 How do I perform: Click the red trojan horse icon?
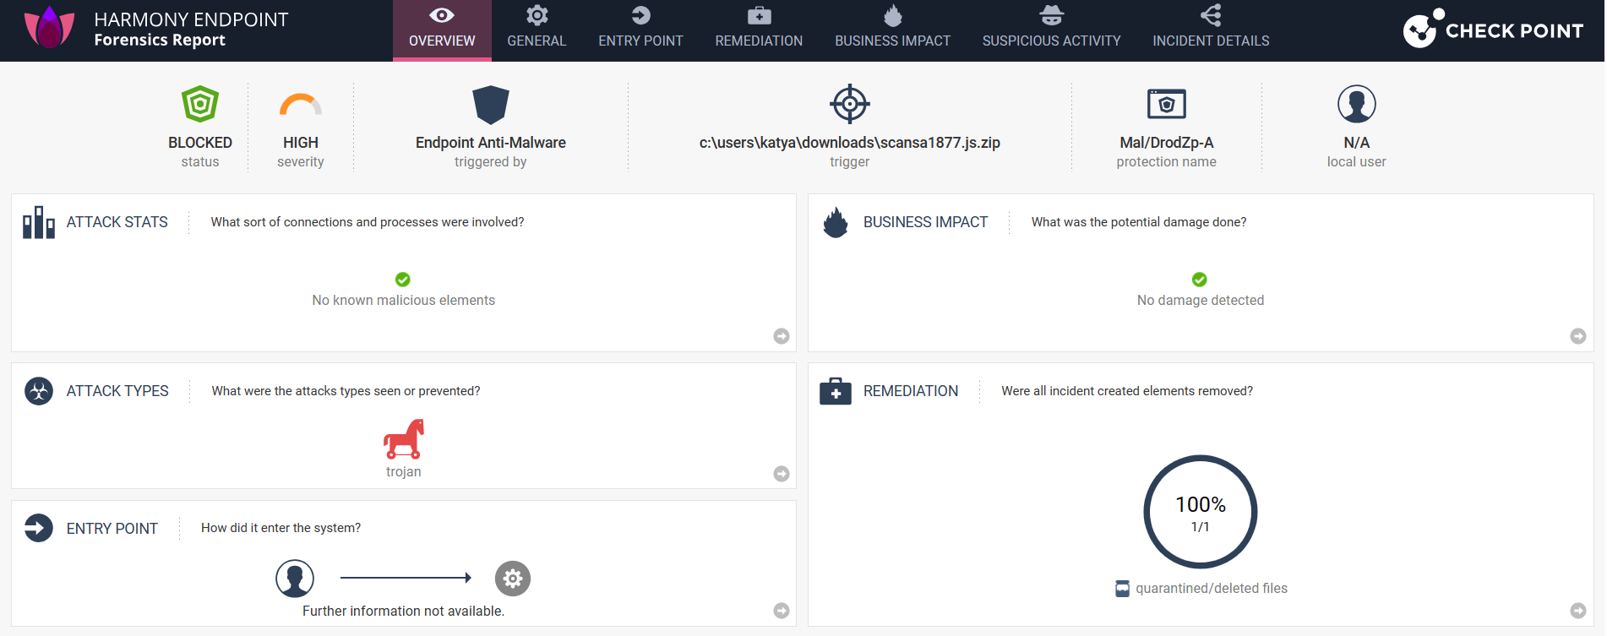(x=404, y=439)
